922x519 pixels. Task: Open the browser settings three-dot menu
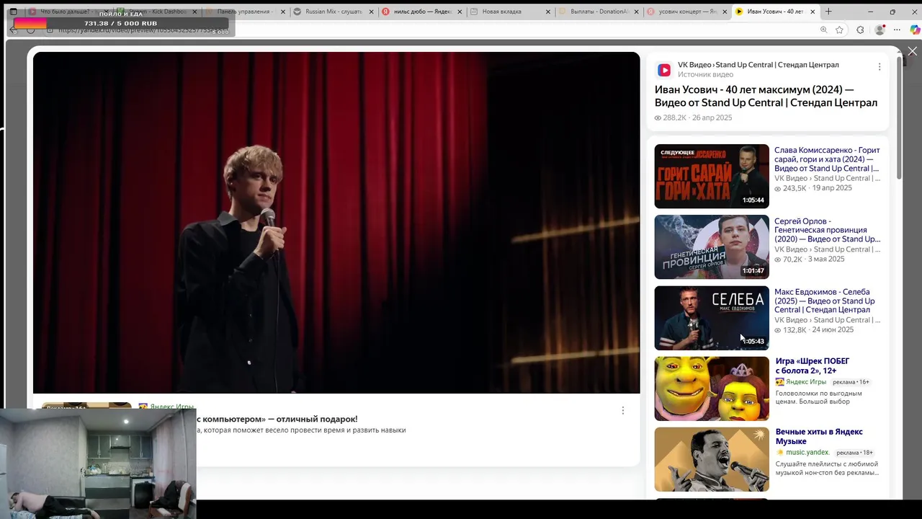pyautogui.click(x=897, y=30)
